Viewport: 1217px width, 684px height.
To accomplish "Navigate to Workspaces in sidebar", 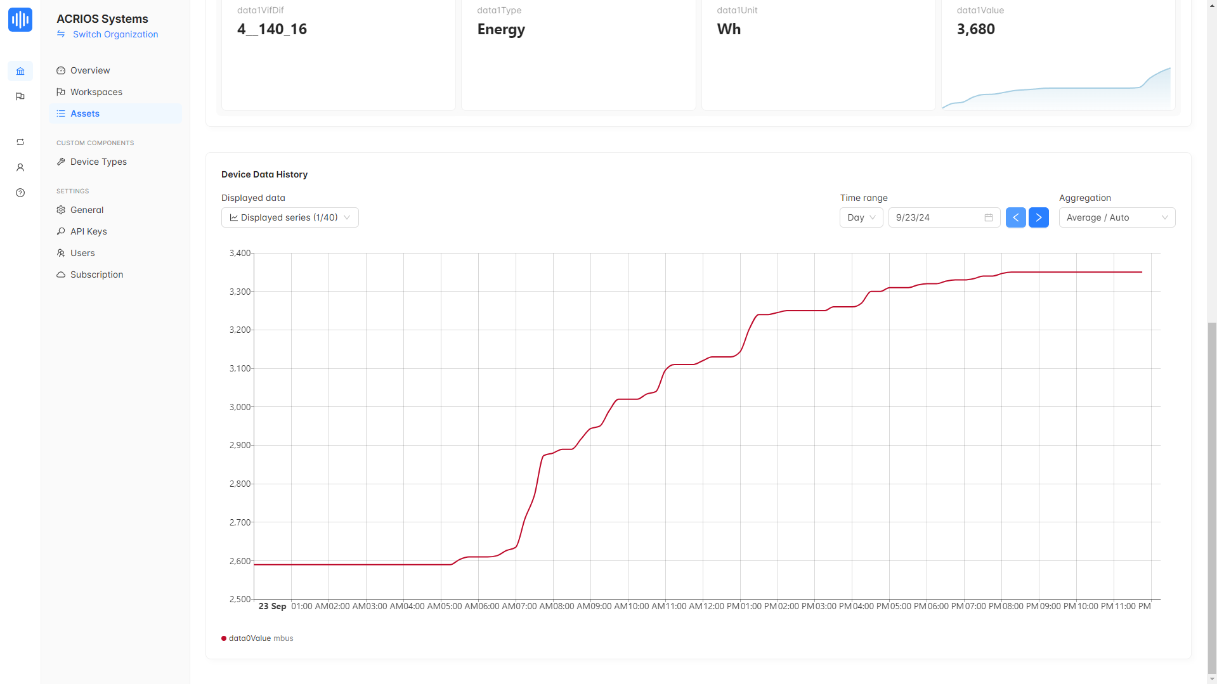I will point(96,92).
